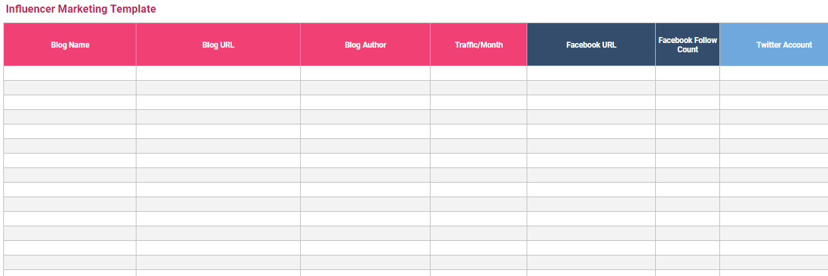Select the Blog Author header cell
The height and width of the screenshot is (276, 828).
click(365, 45)
